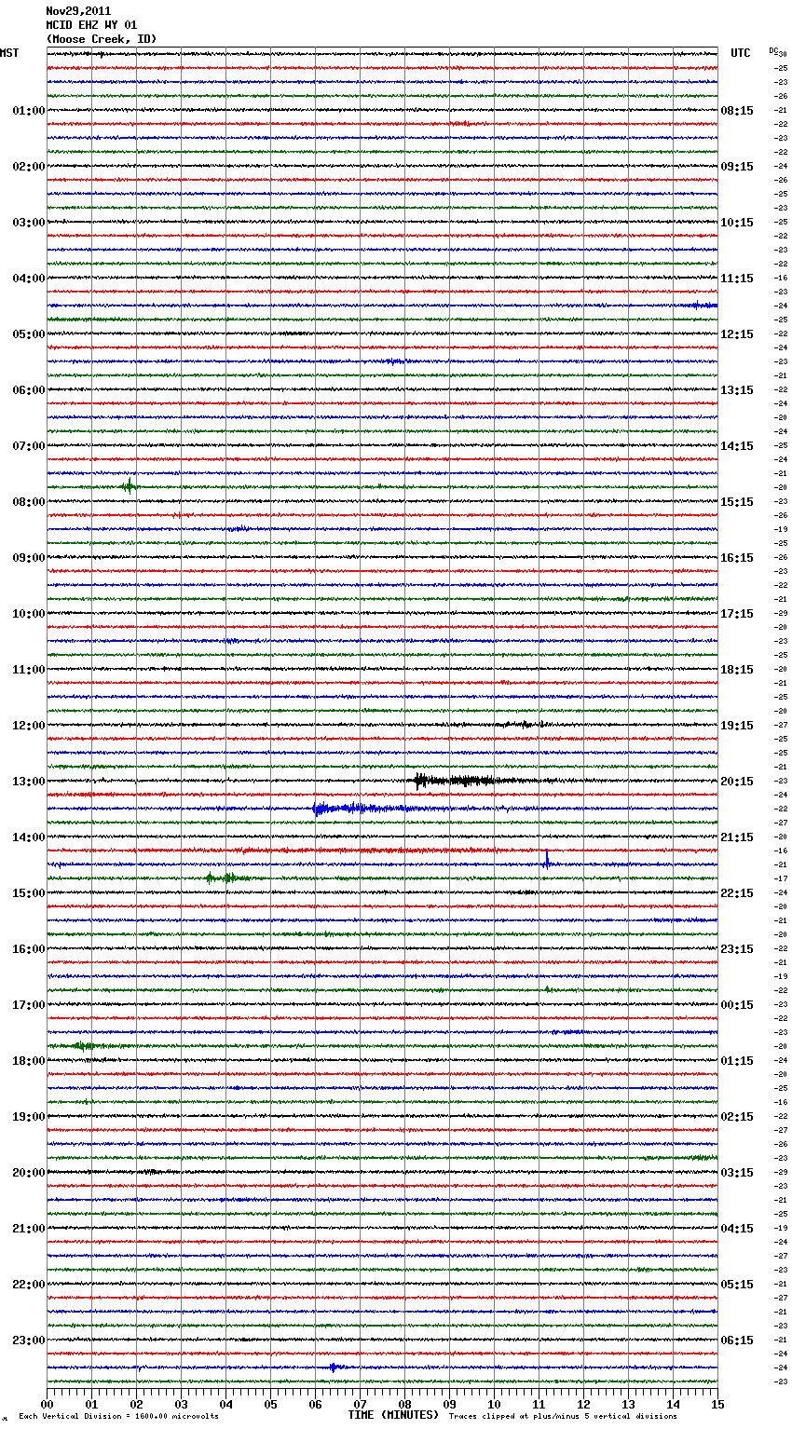The width and height of the screenshot is (792, 1429).
Task: Pick the 14:00 MST time label
Action: click(29, 837)
